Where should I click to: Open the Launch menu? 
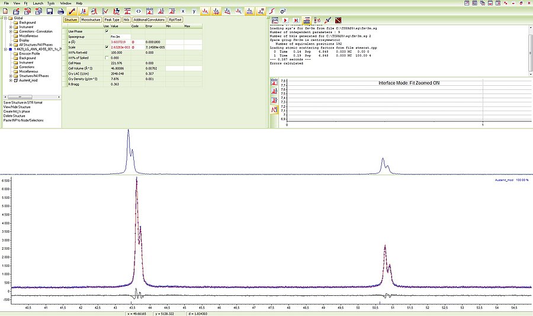point(38,3)
